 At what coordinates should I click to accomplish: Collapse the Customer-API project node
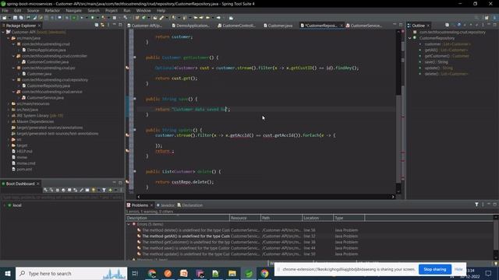3,32
